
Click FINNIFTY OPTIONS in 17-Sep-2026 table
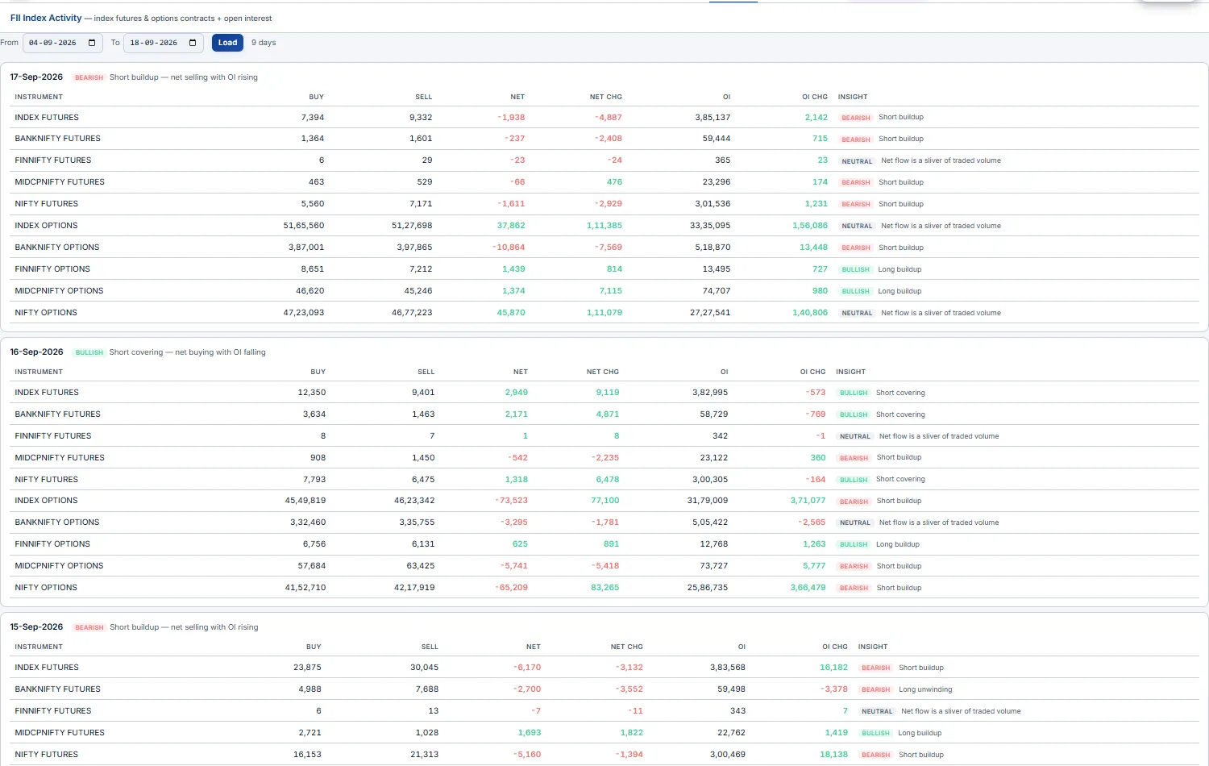pos(52,269)
